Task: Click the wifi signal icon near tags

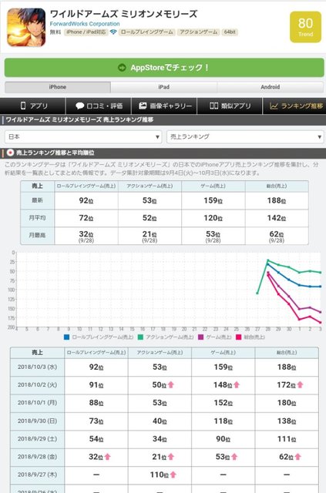Action: tap(113, 32)
